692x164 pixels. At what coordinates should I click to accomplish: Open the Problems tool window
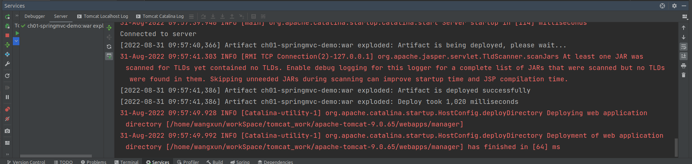pyautogui.click(x=94, y=162)
